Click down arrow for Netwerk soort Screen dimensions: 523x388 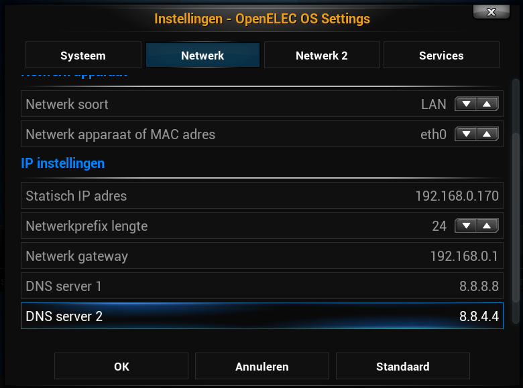[x=467, y=104]
